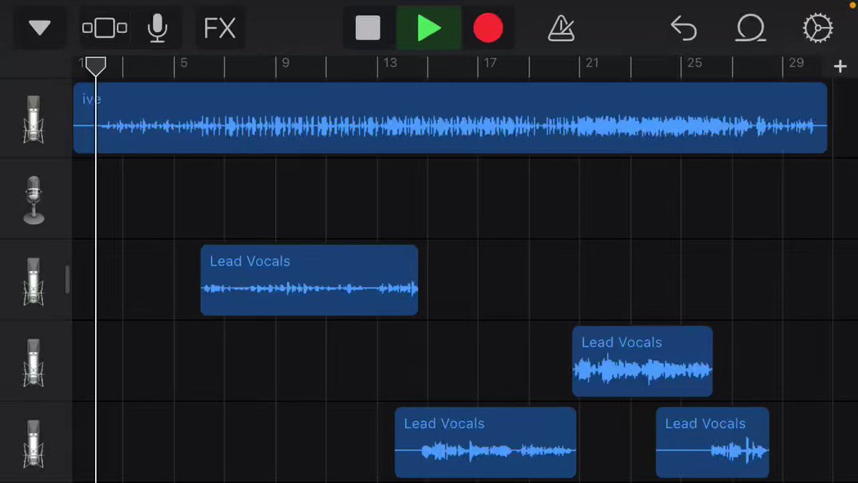Screen dimensions: 858x483
Task: Open the Loop Browser
Action: pyautogui.click(x=751, y=29)
